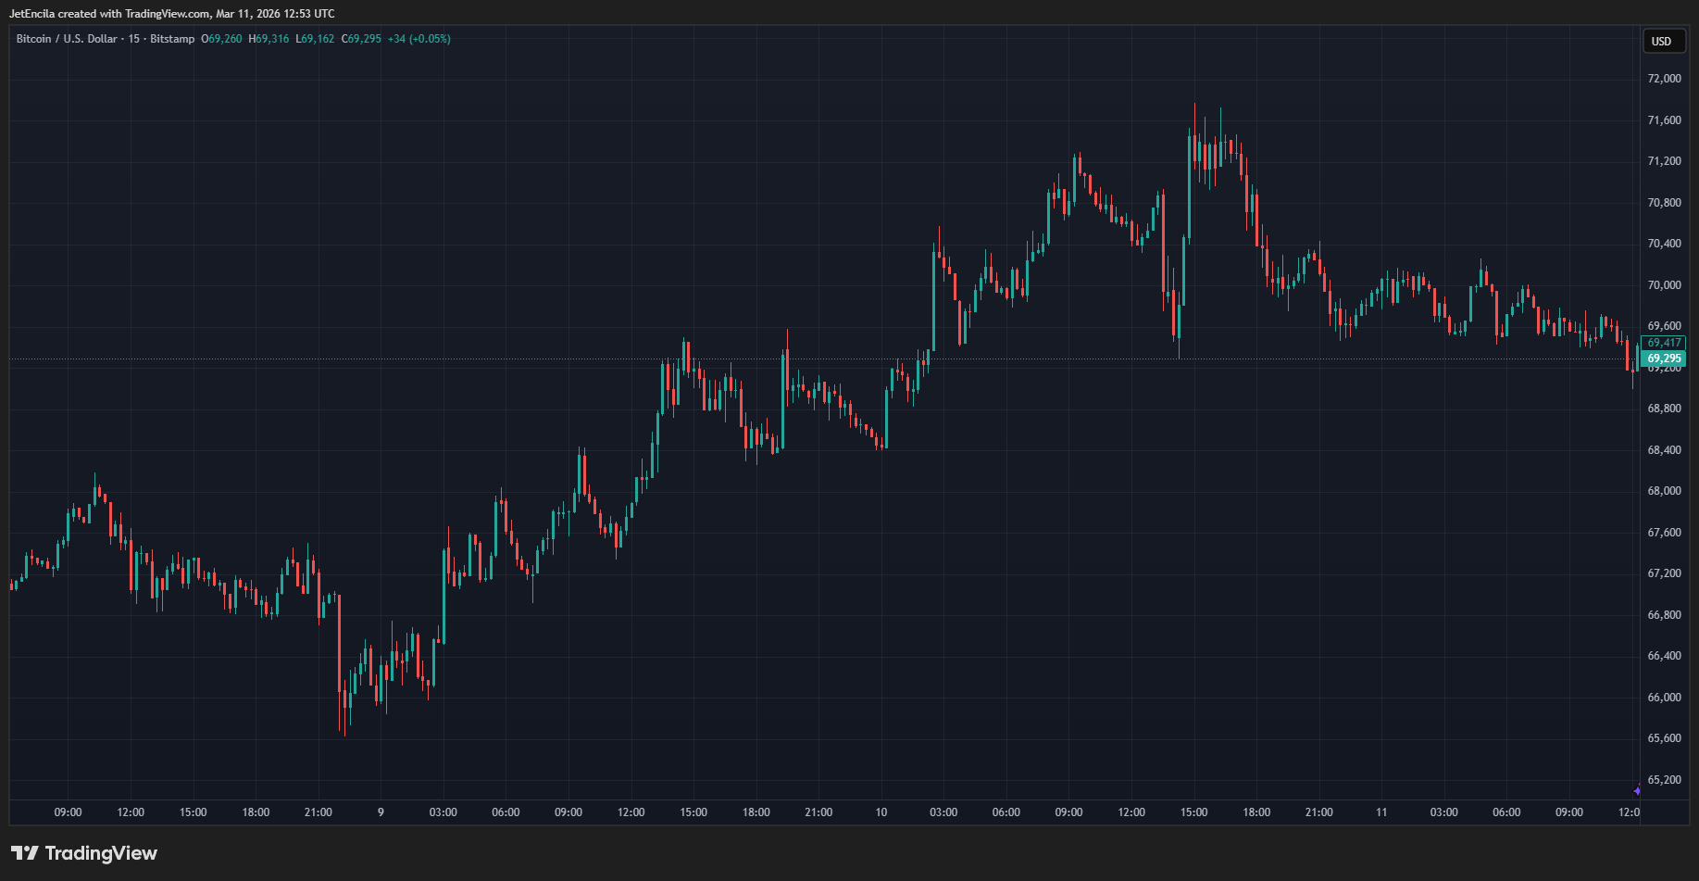Click the JetEncila TradingView.com attribution text
This screenshot has width=1699, height=881.
click(172, 14)
